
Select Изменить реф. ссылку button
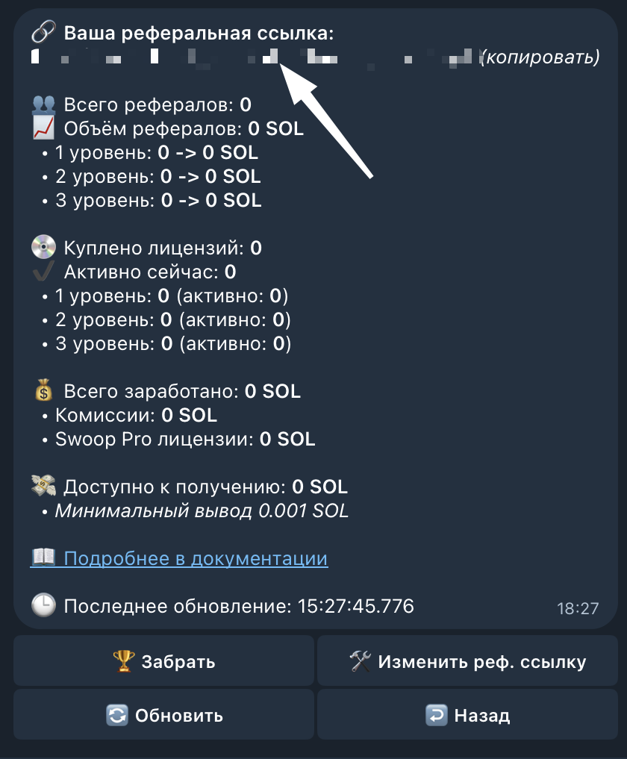click(x=467, y=660)
